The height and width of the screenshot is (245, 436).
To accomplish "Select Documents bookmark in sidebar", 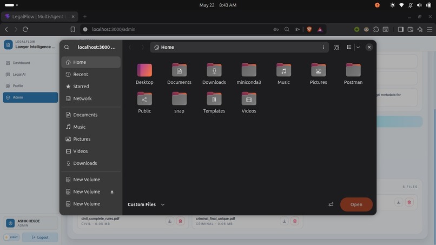I will 91,115.
